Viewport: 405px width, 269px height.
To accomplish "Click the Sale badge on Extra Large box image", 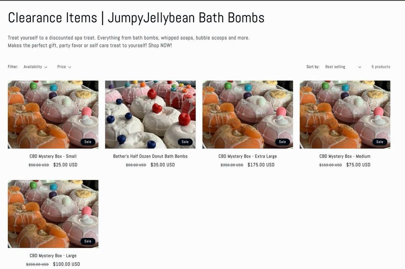I will 282,142.
